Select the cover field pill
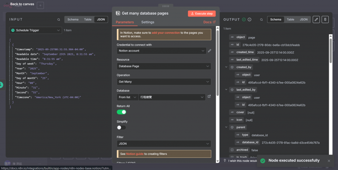Screen dimensions: 338x170 pyautogui.click(x=237, y=112)
